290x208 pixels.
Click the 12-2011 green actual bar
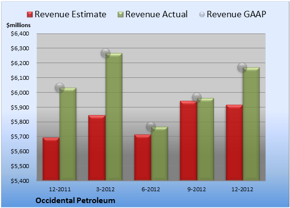[68, 134]
